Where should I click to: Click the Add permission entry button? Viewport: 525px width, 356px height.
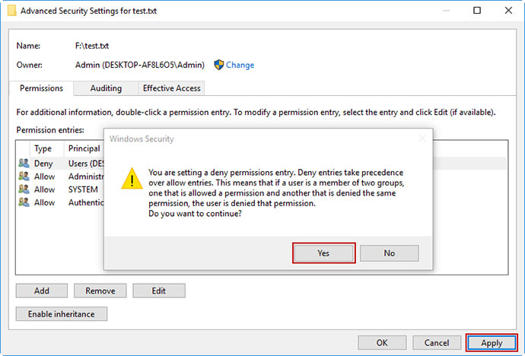coord(42,291)
